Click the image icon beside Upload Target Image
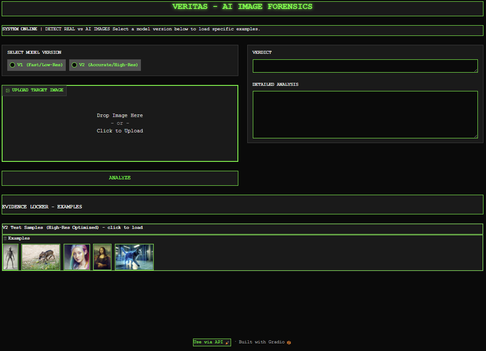The height and width of the screenshot is (351, 486). 8,91
